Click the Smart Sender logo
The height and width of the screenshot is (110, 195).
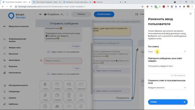point(17,16)
